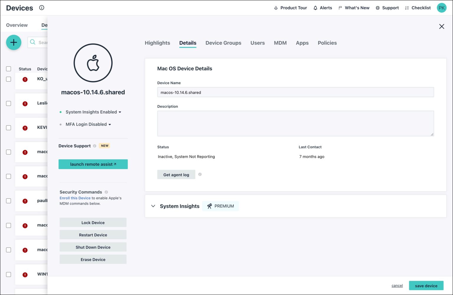The width and height of the screenshot is (453, 295).
Task: Click the info icon beside Devices title
Action: tap(42, 8)
